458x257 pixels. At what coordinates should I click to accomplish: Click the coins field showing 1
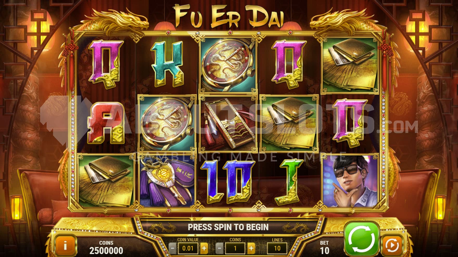[x=235, y=248]
